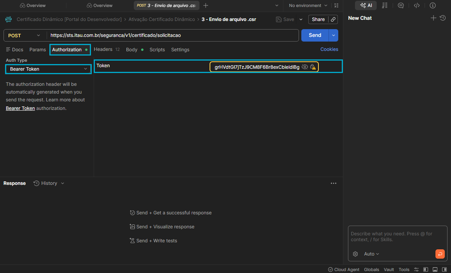Screen dimensions: 451x273
Task: Submit the AI chat message
Action: 440,254
